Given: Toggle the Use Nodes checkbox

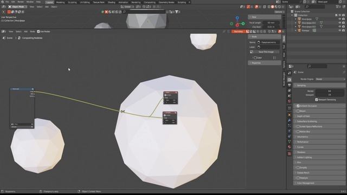Looking at the screenshot, I should point(38,31).
